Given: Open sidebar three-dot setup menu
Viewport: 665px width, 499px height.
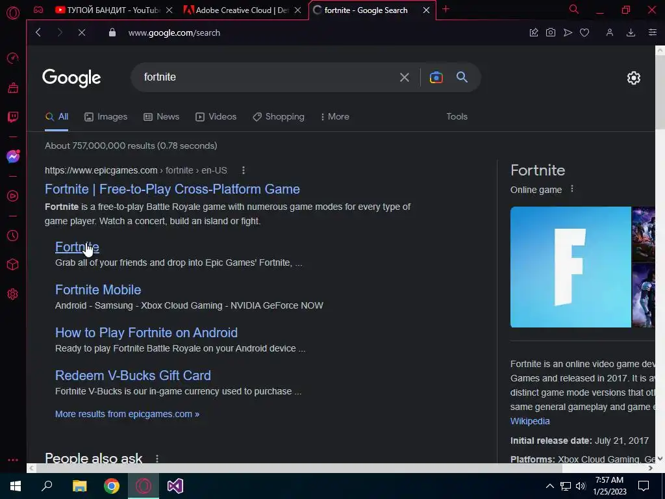Looking at the screenshot, I should tap(13, 460).
